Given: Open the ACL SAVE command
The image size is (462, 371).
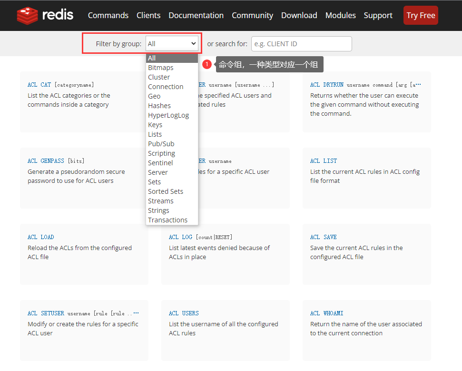Looking at the screenshot, I should [323, 237].
